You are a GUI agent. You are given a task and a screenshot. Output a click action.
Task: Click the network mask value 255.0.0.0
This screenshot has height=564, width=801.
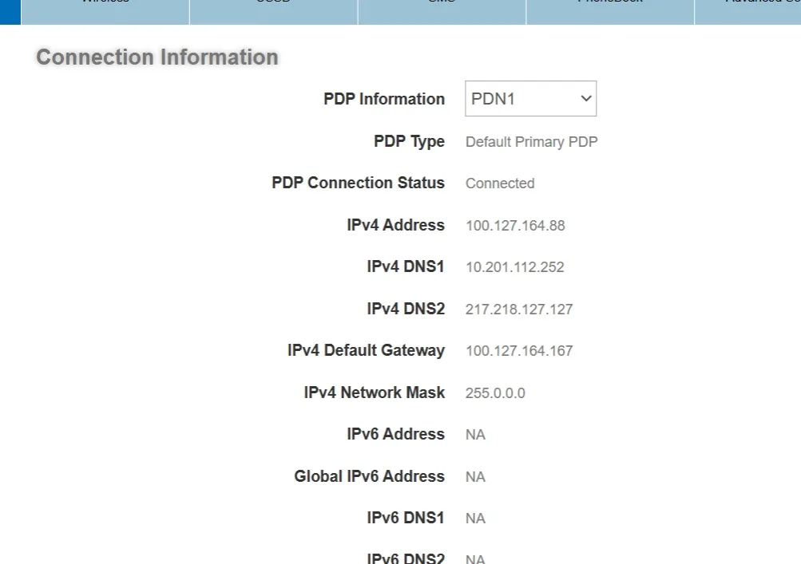[x=495, y=393]
